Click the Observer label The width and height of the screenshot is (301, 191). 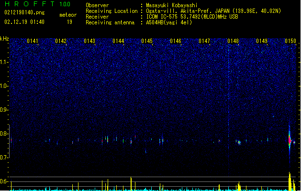pos(97,5)
